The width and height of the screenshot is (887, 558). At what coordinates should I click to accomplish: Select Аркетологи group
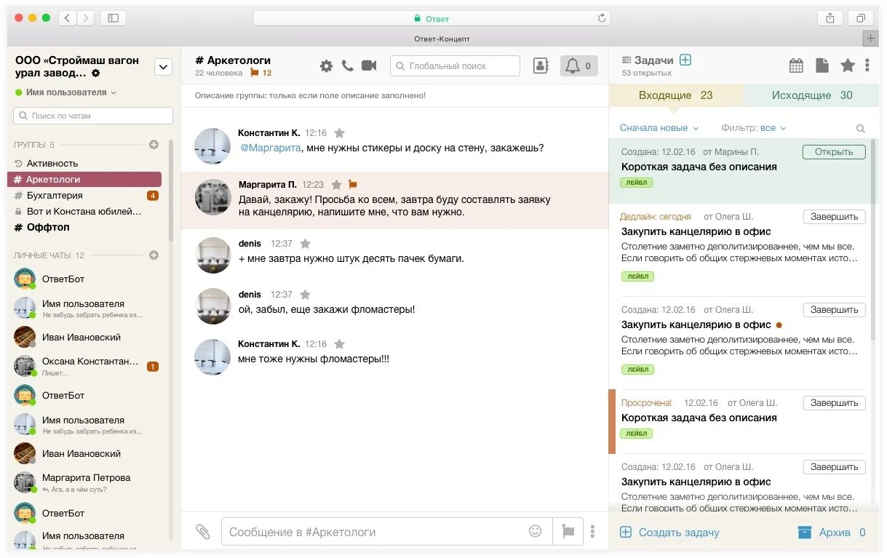(84, 179)
